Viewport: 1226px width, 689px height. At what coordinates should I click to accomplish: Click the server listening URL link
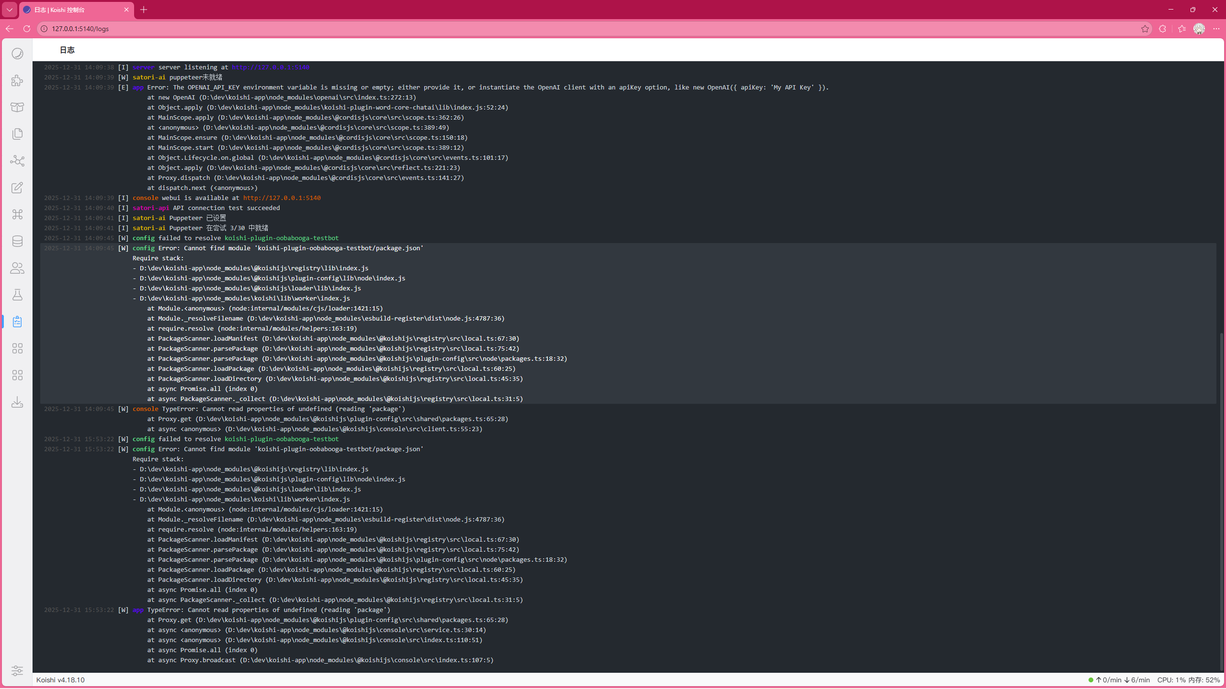[271, 67]
